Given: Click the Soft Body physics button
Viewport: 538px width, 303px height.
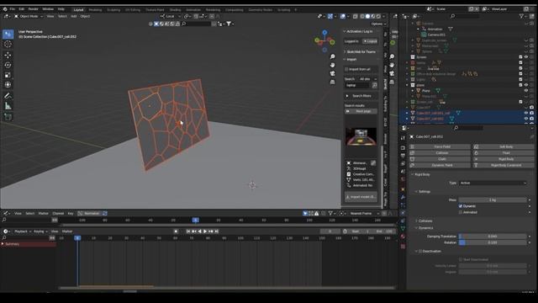Looking at the screenshot, I should point(504,146).
